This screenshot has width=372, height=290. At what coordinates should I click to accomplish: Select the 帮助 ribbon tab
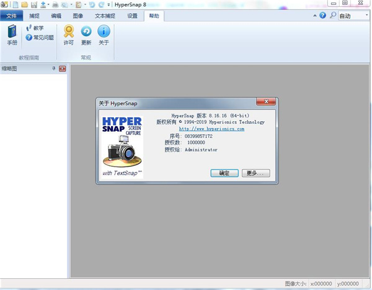coord(154,16)
